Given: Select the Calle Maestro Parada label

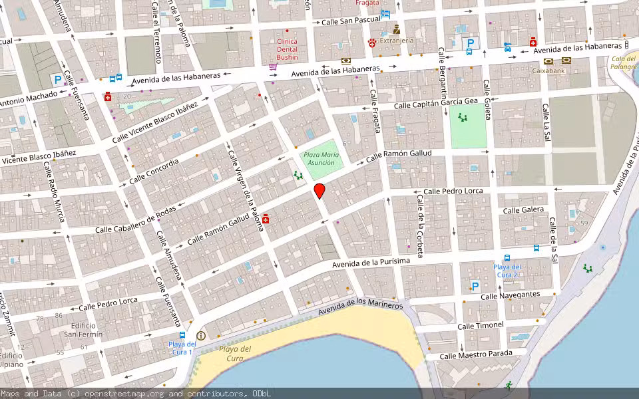Looking at the screenshot, I should click(476, 354).
